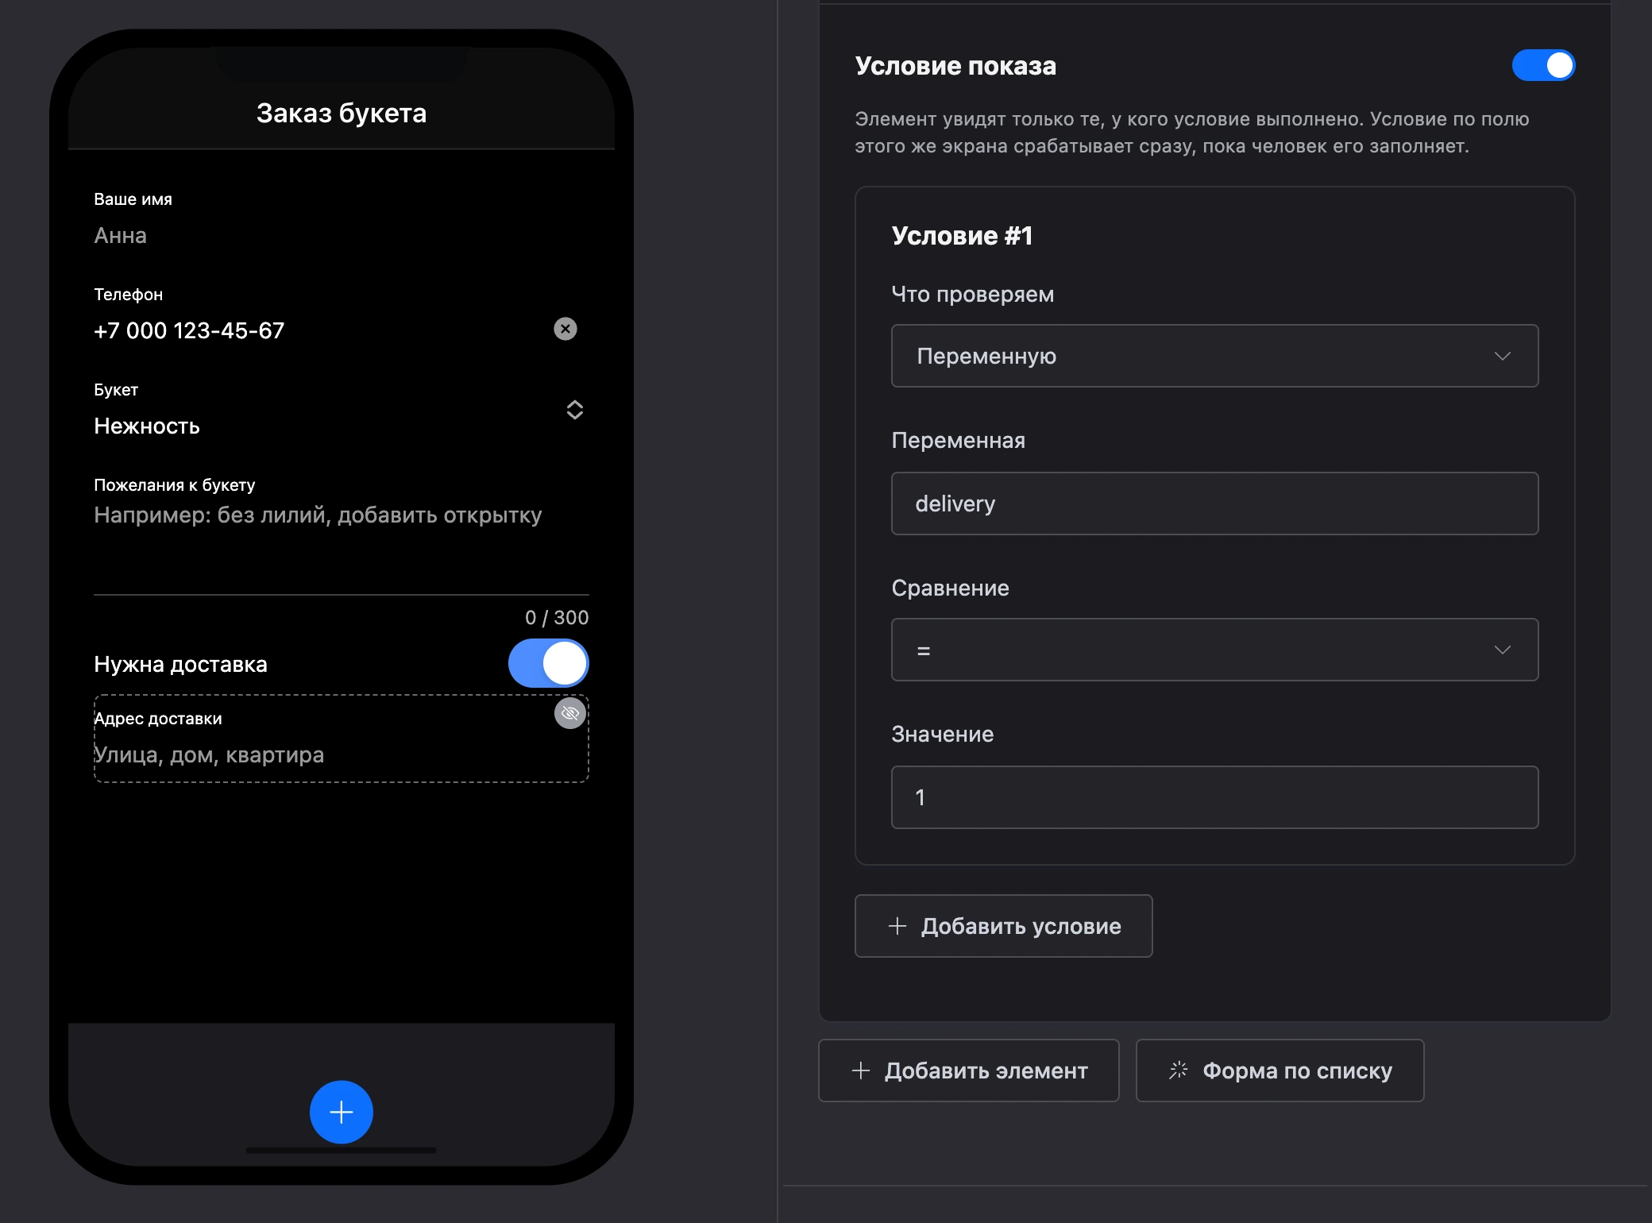Click the Переменная field containing delivery
The height and width of the screenshot is (1223, 1652).
pyautogui.click(x=1214, y=503)
